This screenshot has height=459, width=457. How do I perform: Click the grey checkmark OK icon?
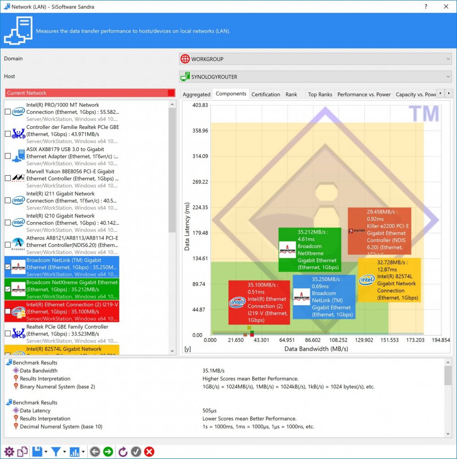[x=136, y=452]
